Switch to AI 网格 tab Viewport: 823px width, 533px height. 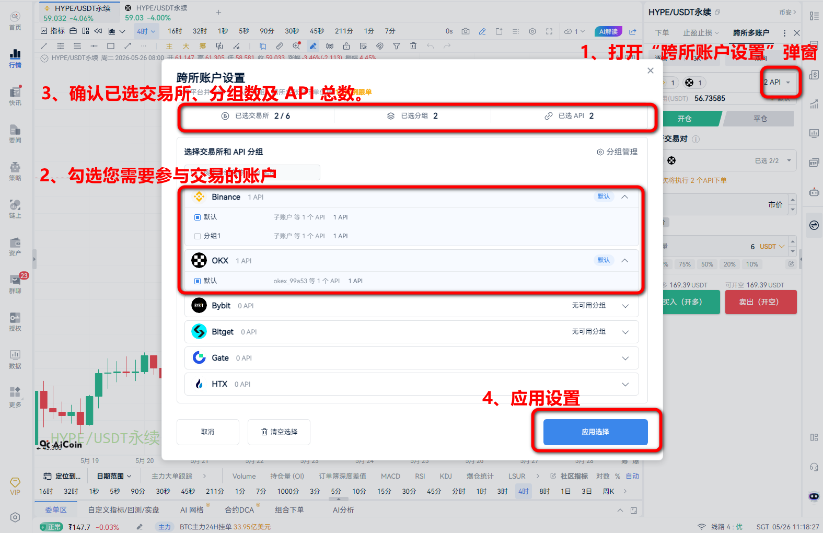pos(192,510)
